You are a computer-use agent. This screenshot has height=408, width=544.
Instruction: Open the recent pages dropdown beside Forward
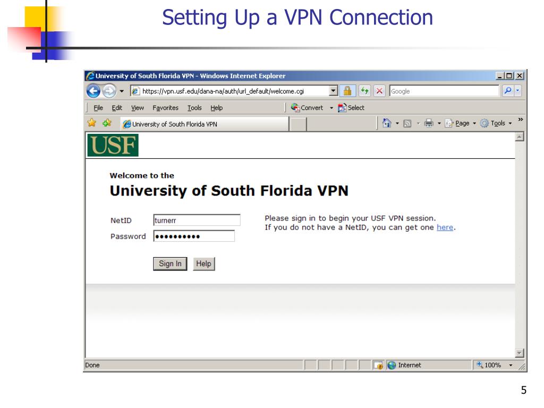122,91
